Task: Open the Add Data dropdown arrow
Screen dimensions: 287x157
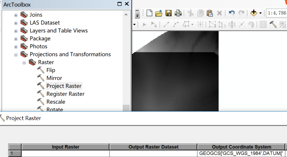Action: click(x=260, y=13)
